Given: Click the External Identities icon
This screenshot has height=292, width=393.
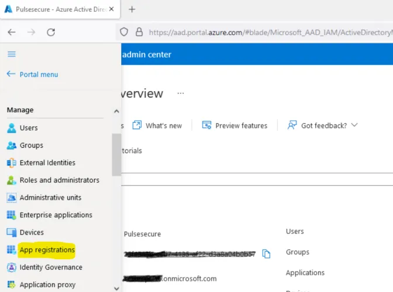Looking at the screenshot, I should pyautogui.click(x=11, y=163).
